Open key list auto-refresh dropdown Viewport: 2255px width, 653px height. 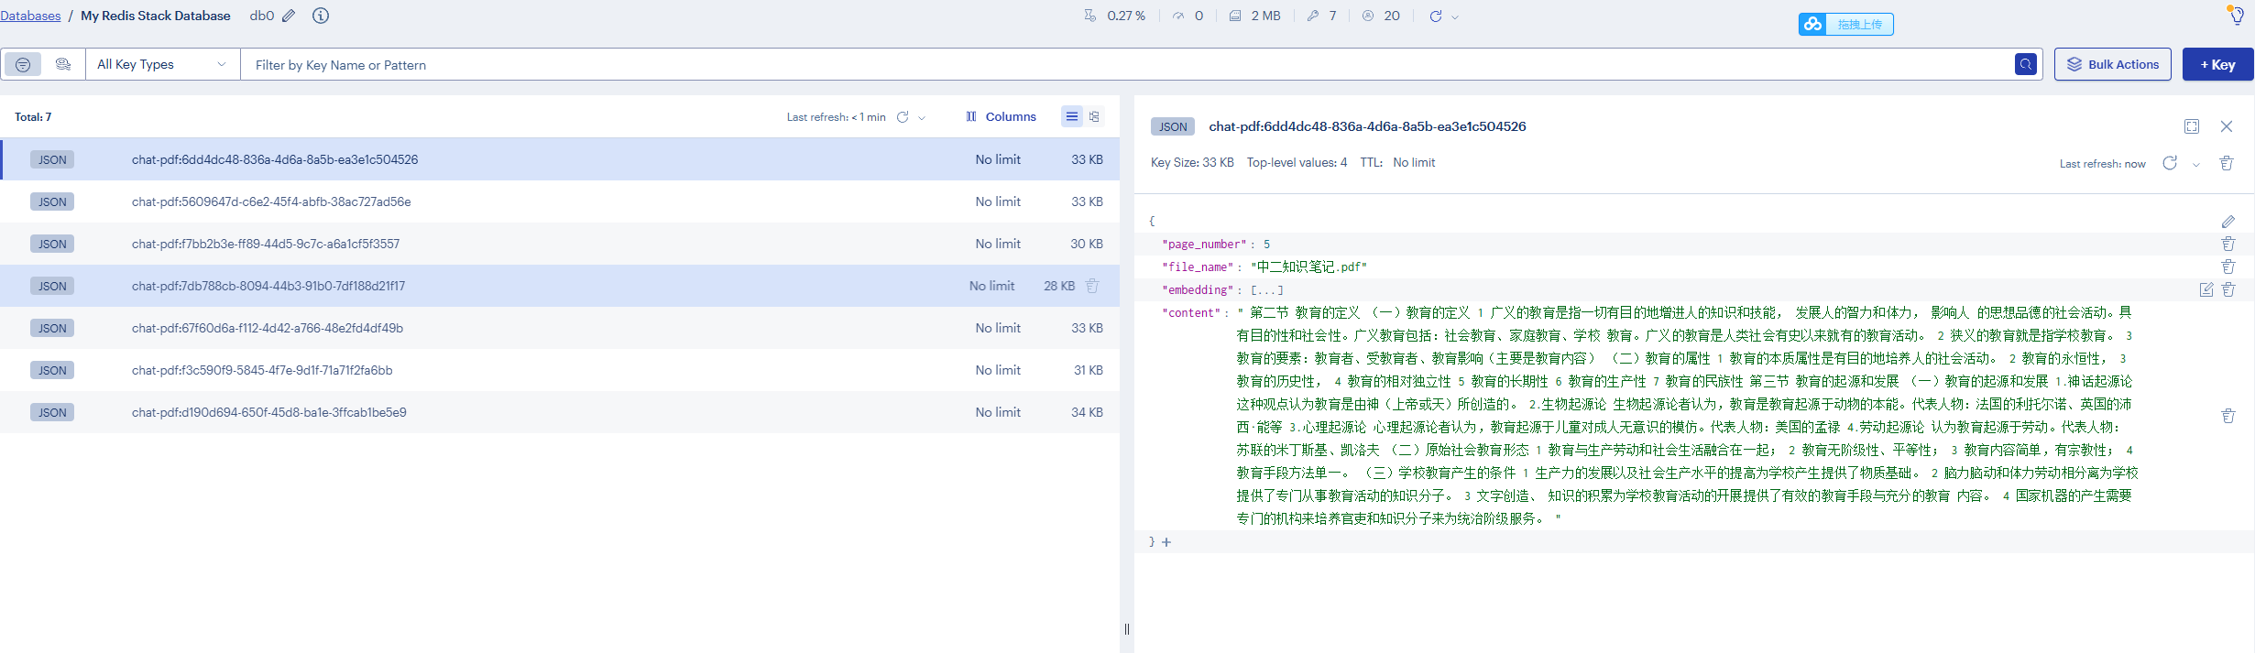point(922,117)
